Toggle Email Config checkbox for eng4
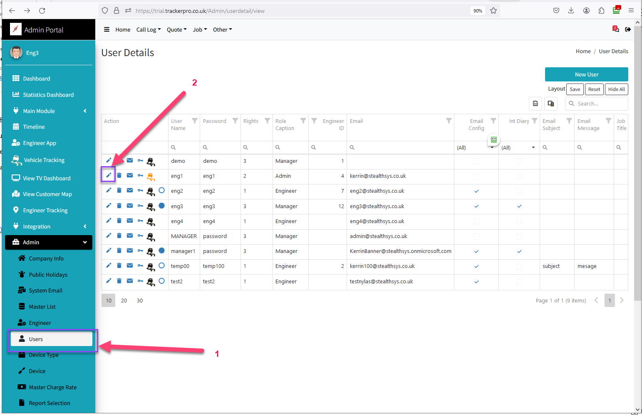Viewport: 642px width, 415px height. pyautogui.click(x=476, y=221)
